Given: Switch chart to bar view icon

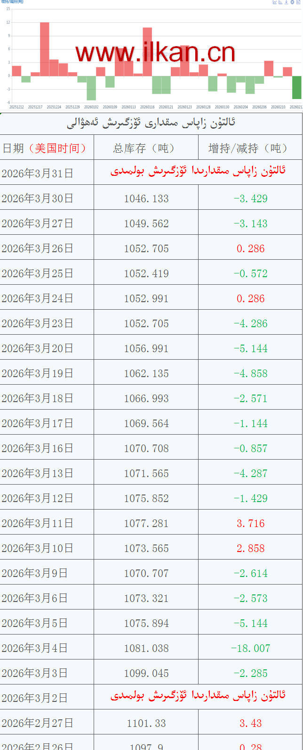Looking at the screenshot, I should (x=280, y=2).
